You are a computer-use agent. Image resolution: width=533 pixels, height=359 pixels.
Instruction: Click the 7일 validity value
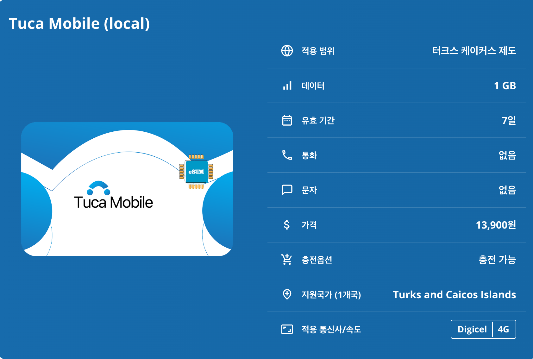(x=509, y=120)
